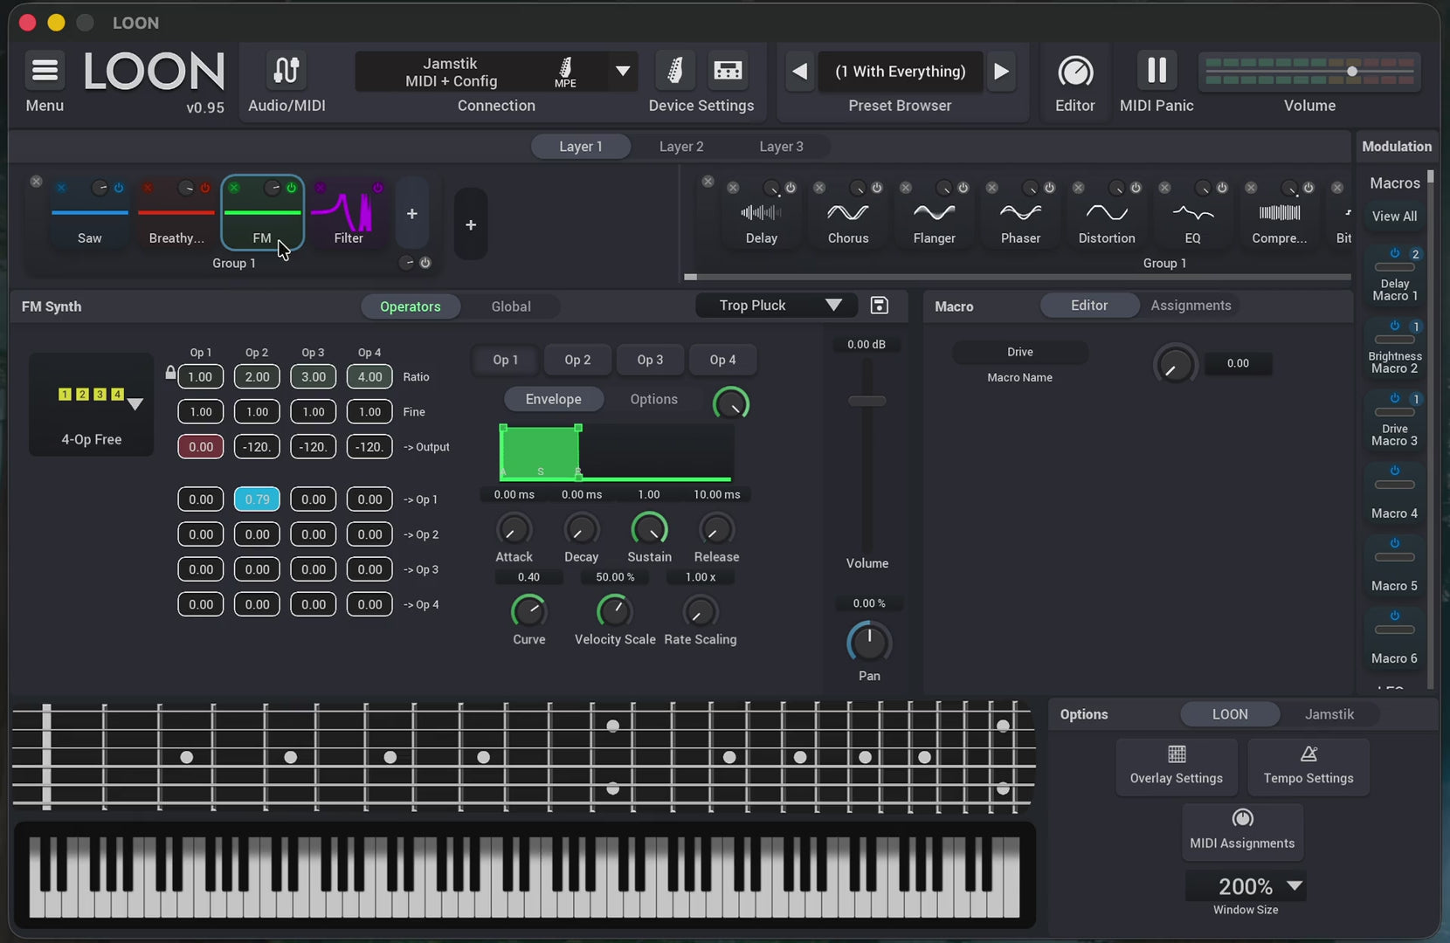
Task: Click the MIDI Panic icon
Action: 1157,70
